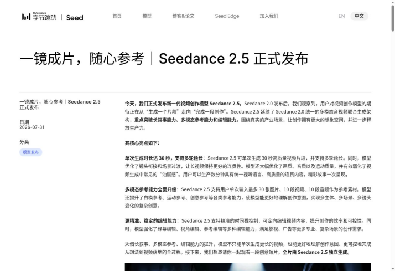The height and width of the screenshot is (272, 395).
Task: Click bold text 多模态参考能力全面升级
Action: 150,189
